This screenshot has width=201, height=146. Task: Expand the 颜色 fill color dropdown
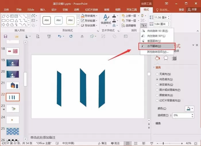click(190, 109)
